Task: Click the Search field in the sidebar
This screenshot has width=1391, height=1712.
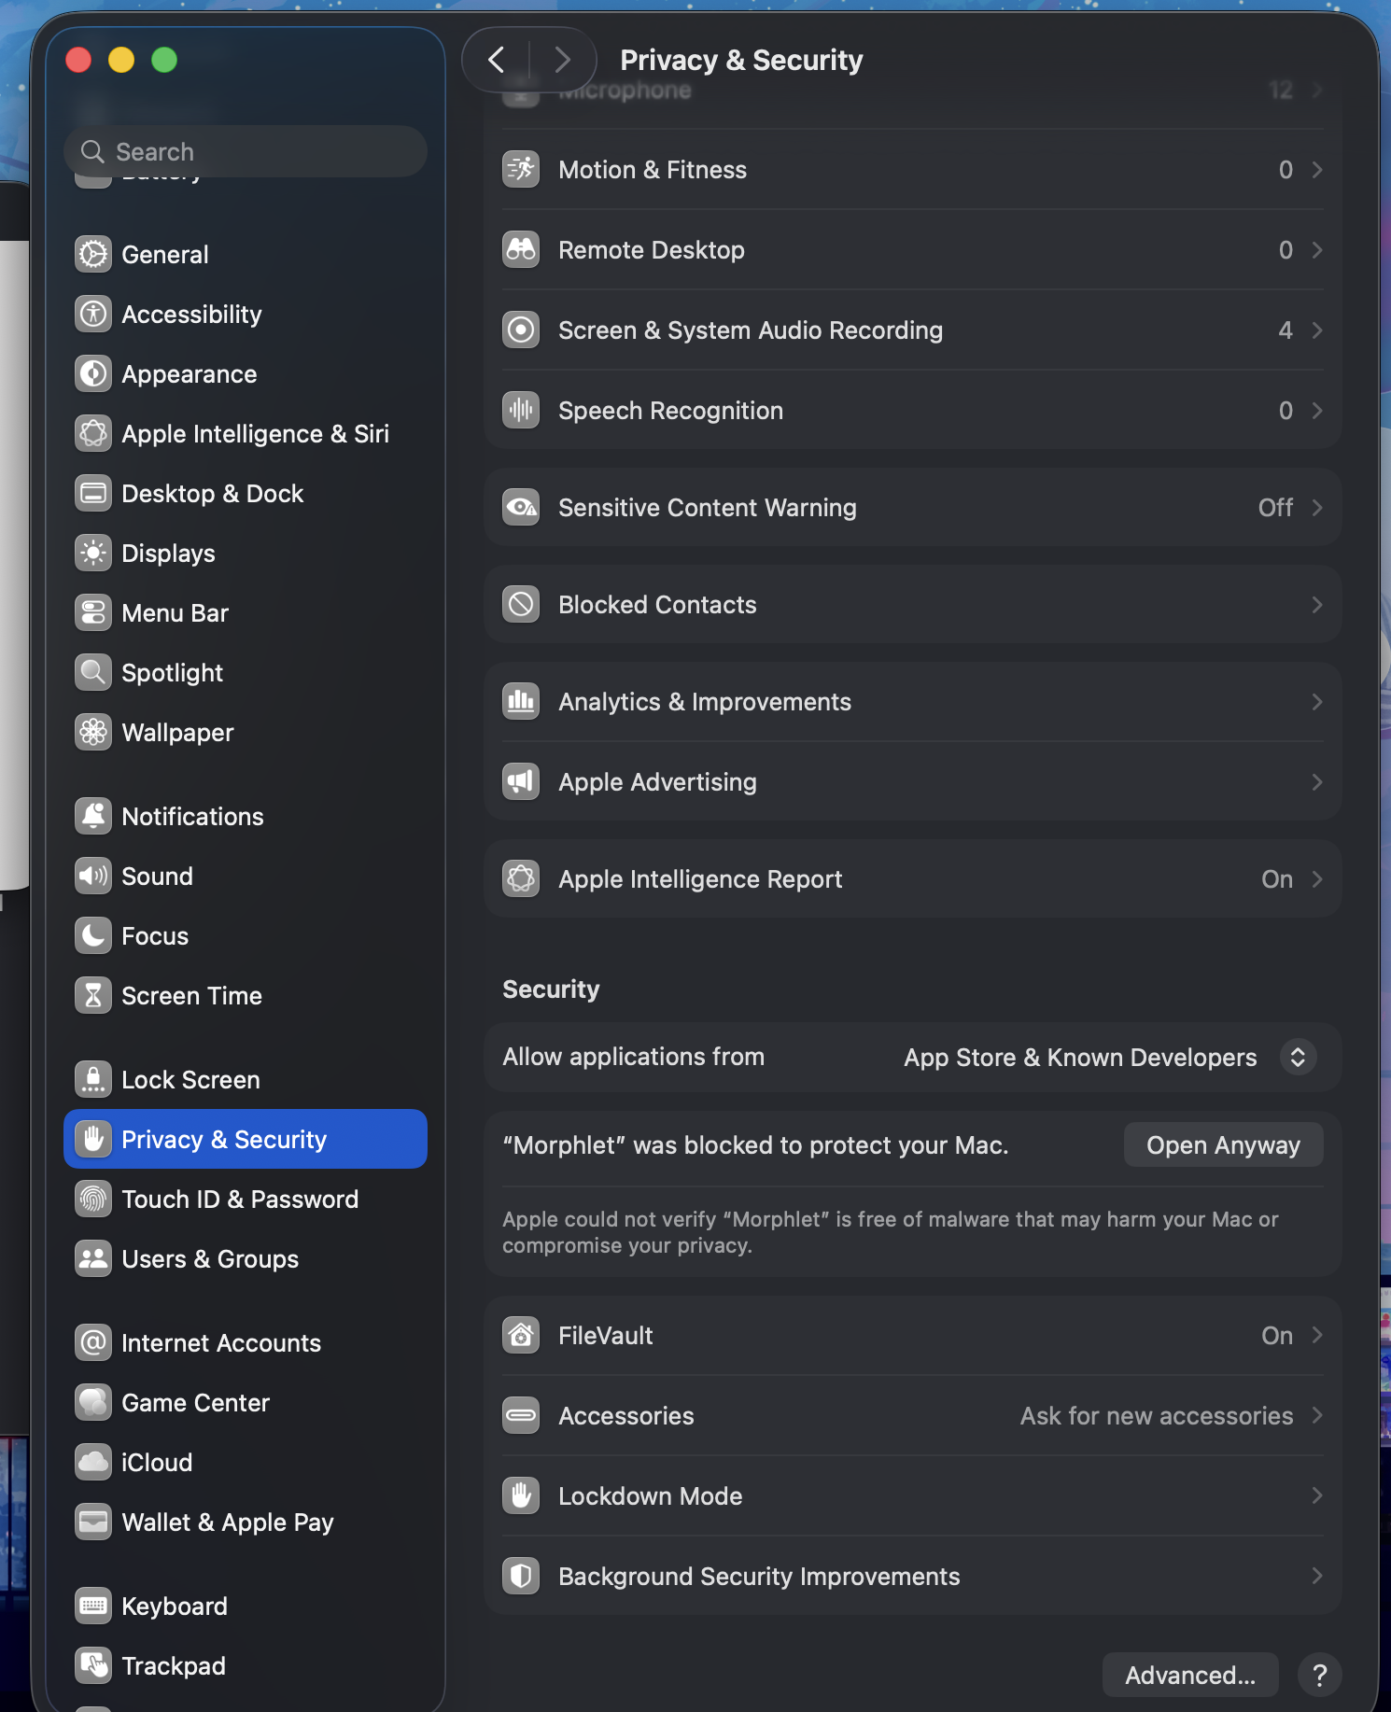Action: [x=246, y=151]
